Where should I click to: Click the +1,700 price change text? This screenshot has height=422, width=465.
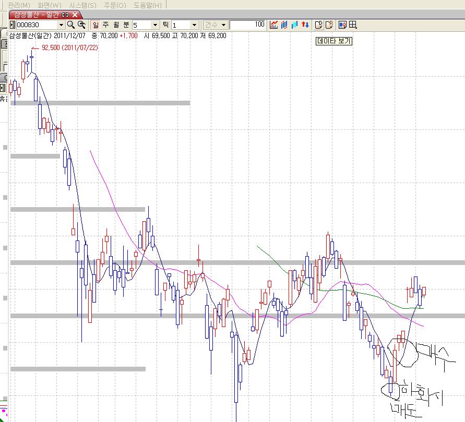128,36
